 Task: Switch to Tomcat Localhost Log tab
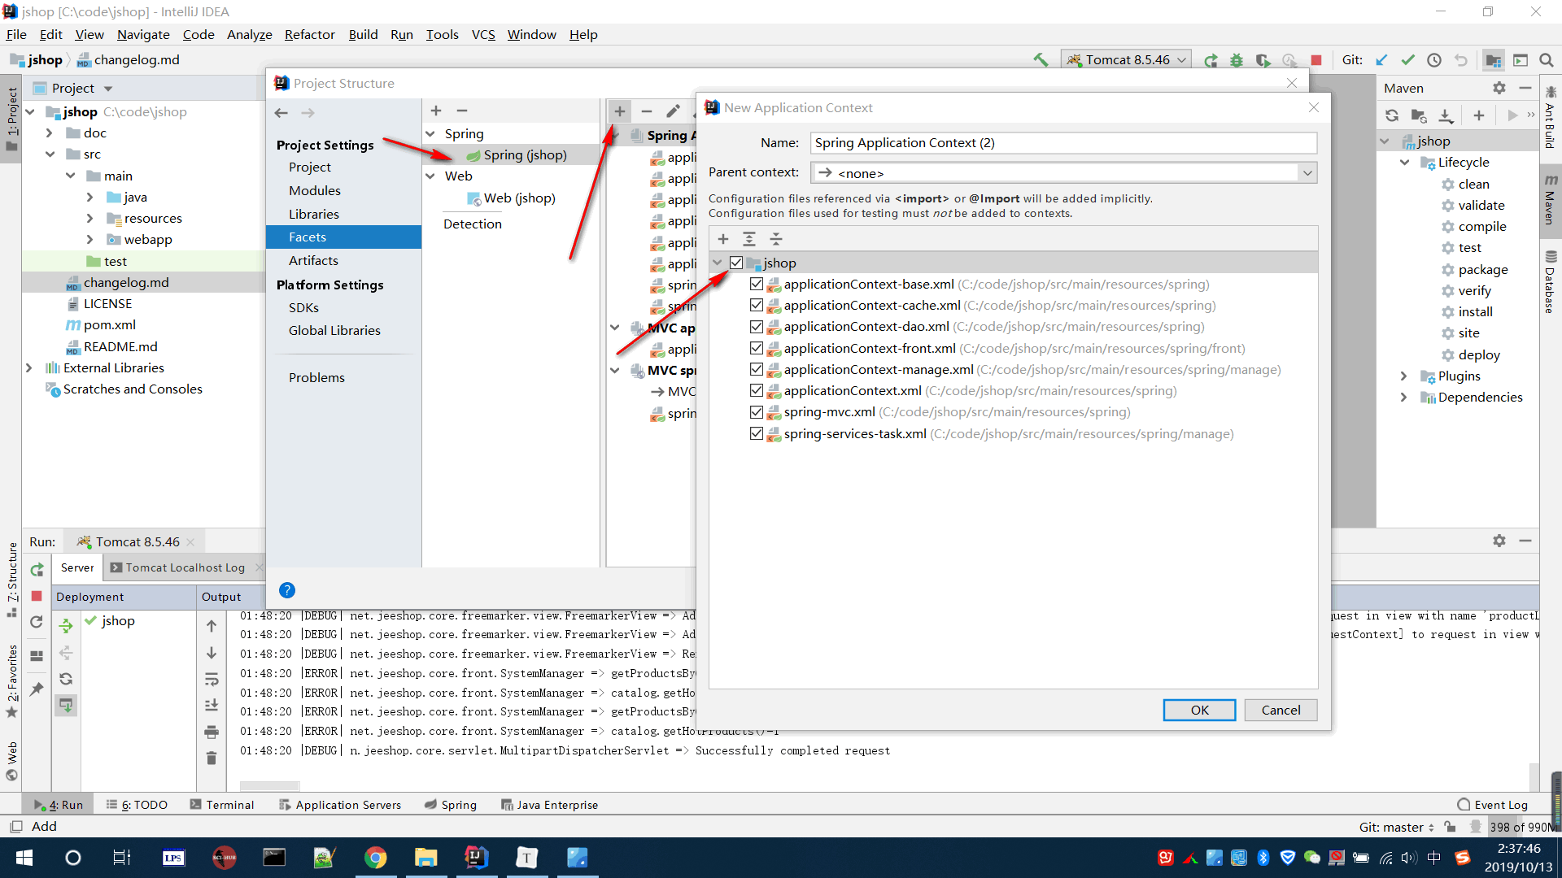(x=185, y=567)
